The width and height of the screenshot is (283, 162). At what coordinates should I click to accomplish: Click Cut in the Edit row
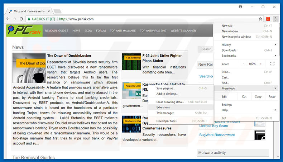point(244,97)
